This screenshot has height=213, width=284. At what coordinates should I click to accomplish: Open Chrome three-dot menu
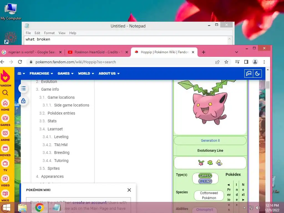click(x=264, y=62)
